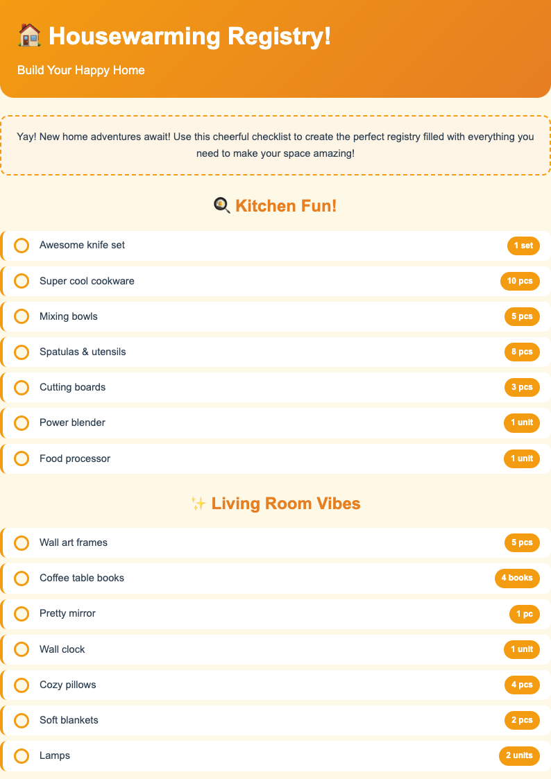The width and height of the screenshot is (551, 779).
Task: Select the magnifying glass icon beside Kitchen Fun
Action: pyautogui.click(x=222, y=205)
